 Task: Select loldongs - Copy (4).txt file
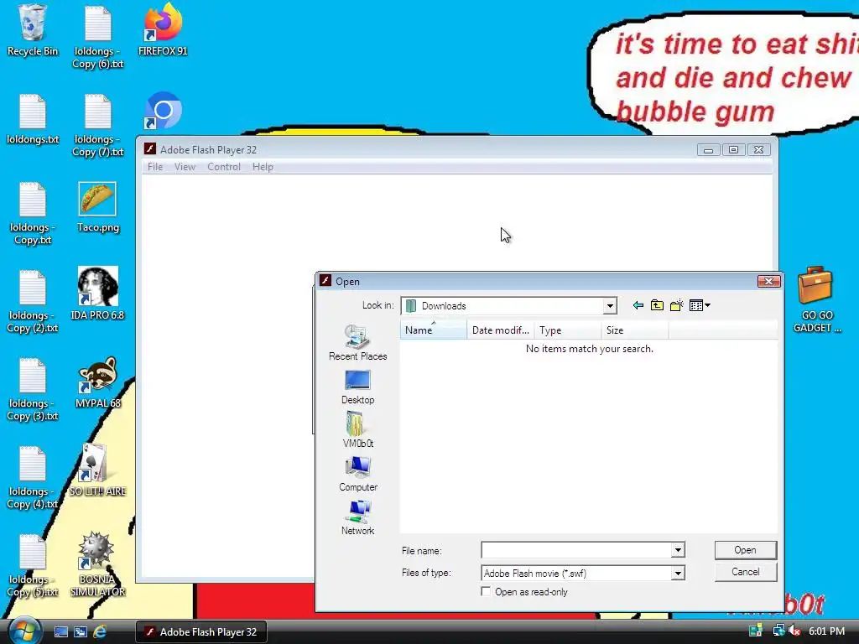tap(33, 477)
